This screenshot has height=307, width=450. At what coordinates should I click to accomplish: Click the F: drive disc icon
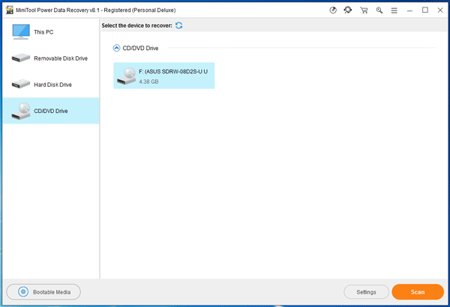(126, 76)
